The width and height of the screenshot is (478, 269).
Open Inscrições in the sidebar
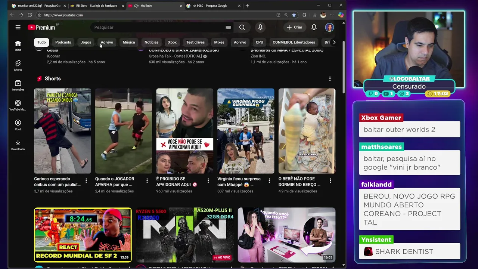point(18,85)
